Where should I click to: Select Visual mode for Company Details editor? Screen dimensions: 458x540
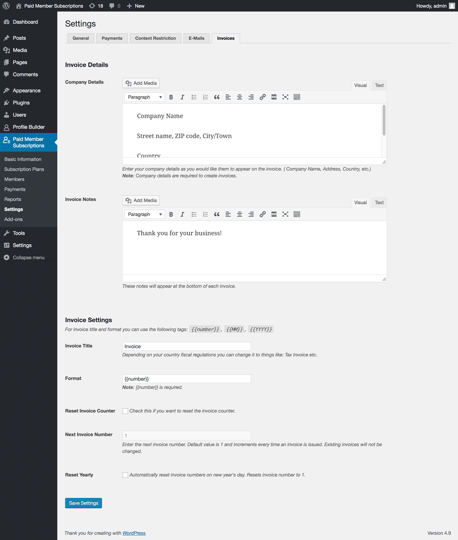(x=360, y=85)
